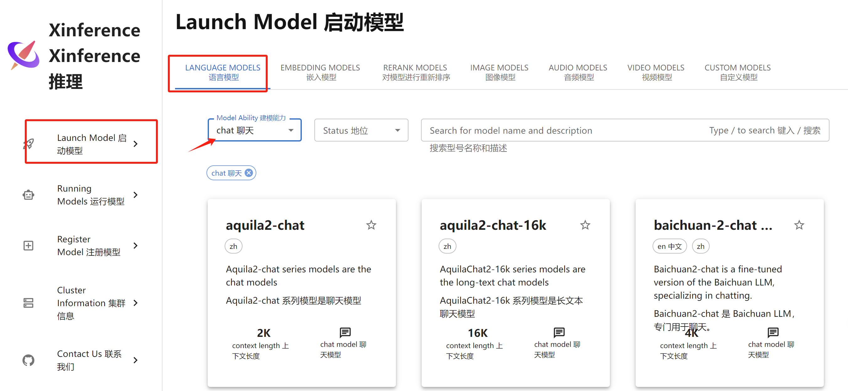Remove the chat filter chip via its X icon
This screenshot has height=391, width=848.
(249, 172)
